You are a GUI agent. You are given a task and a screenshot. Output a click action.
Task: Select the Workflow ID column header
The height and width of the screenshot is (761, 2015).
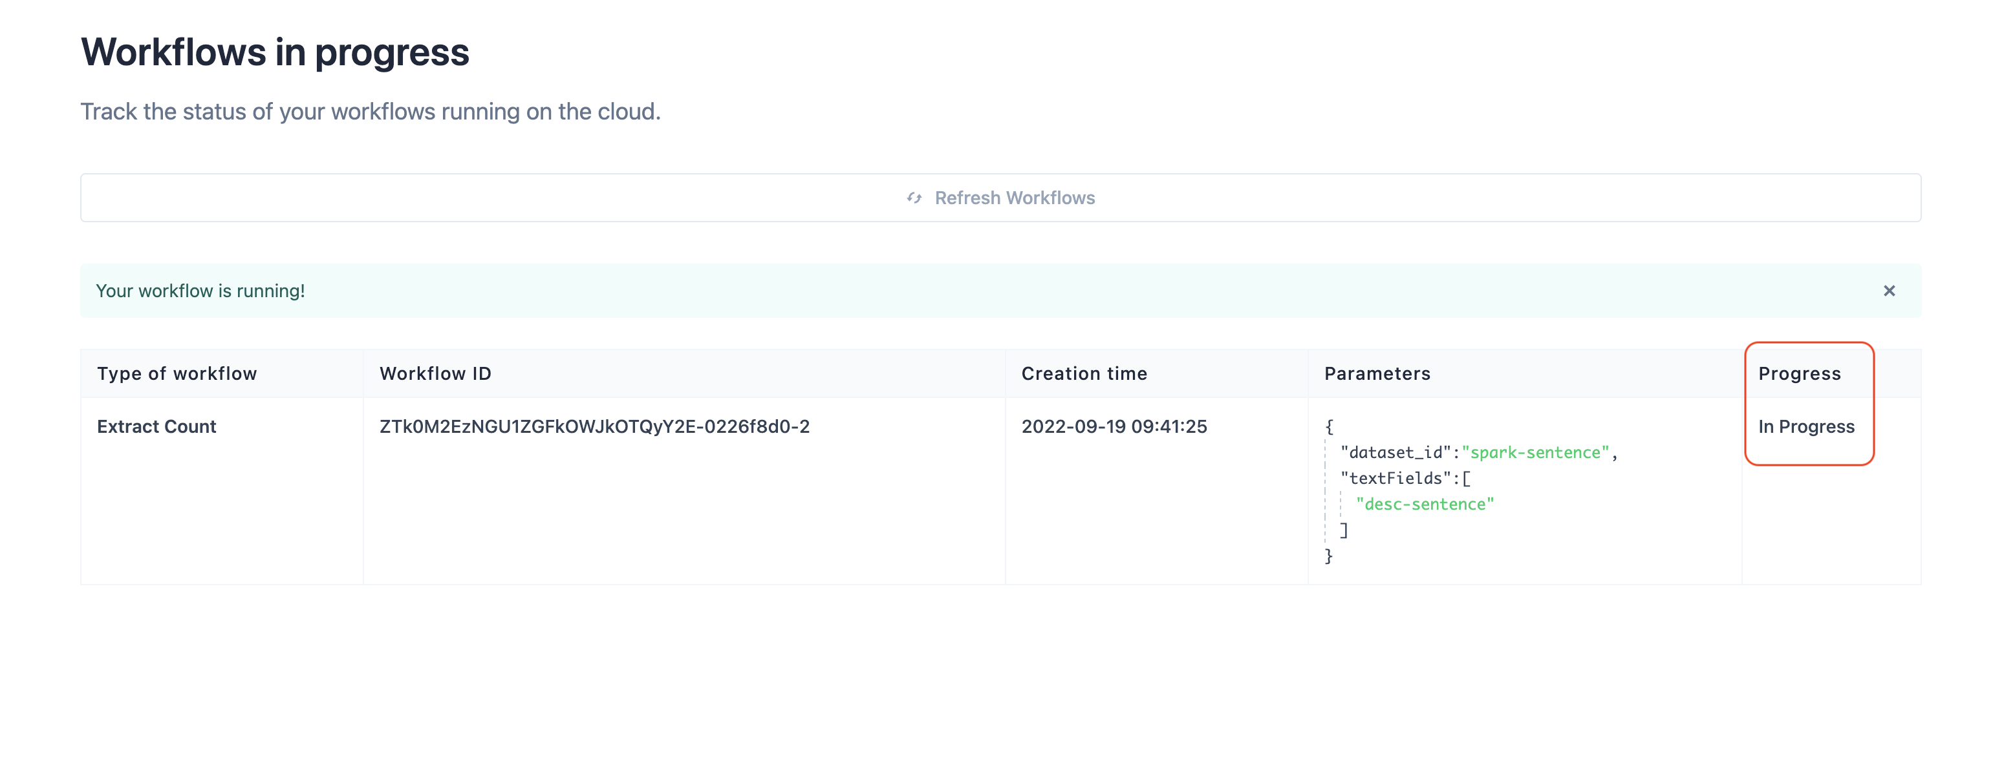point(435,373)
